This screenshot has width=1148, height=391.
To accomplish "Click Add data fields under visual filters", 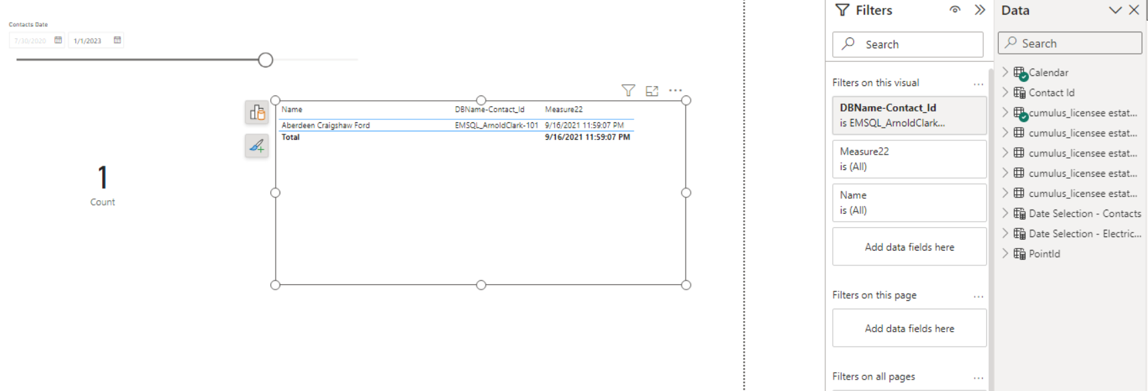I will pos(909,247).
